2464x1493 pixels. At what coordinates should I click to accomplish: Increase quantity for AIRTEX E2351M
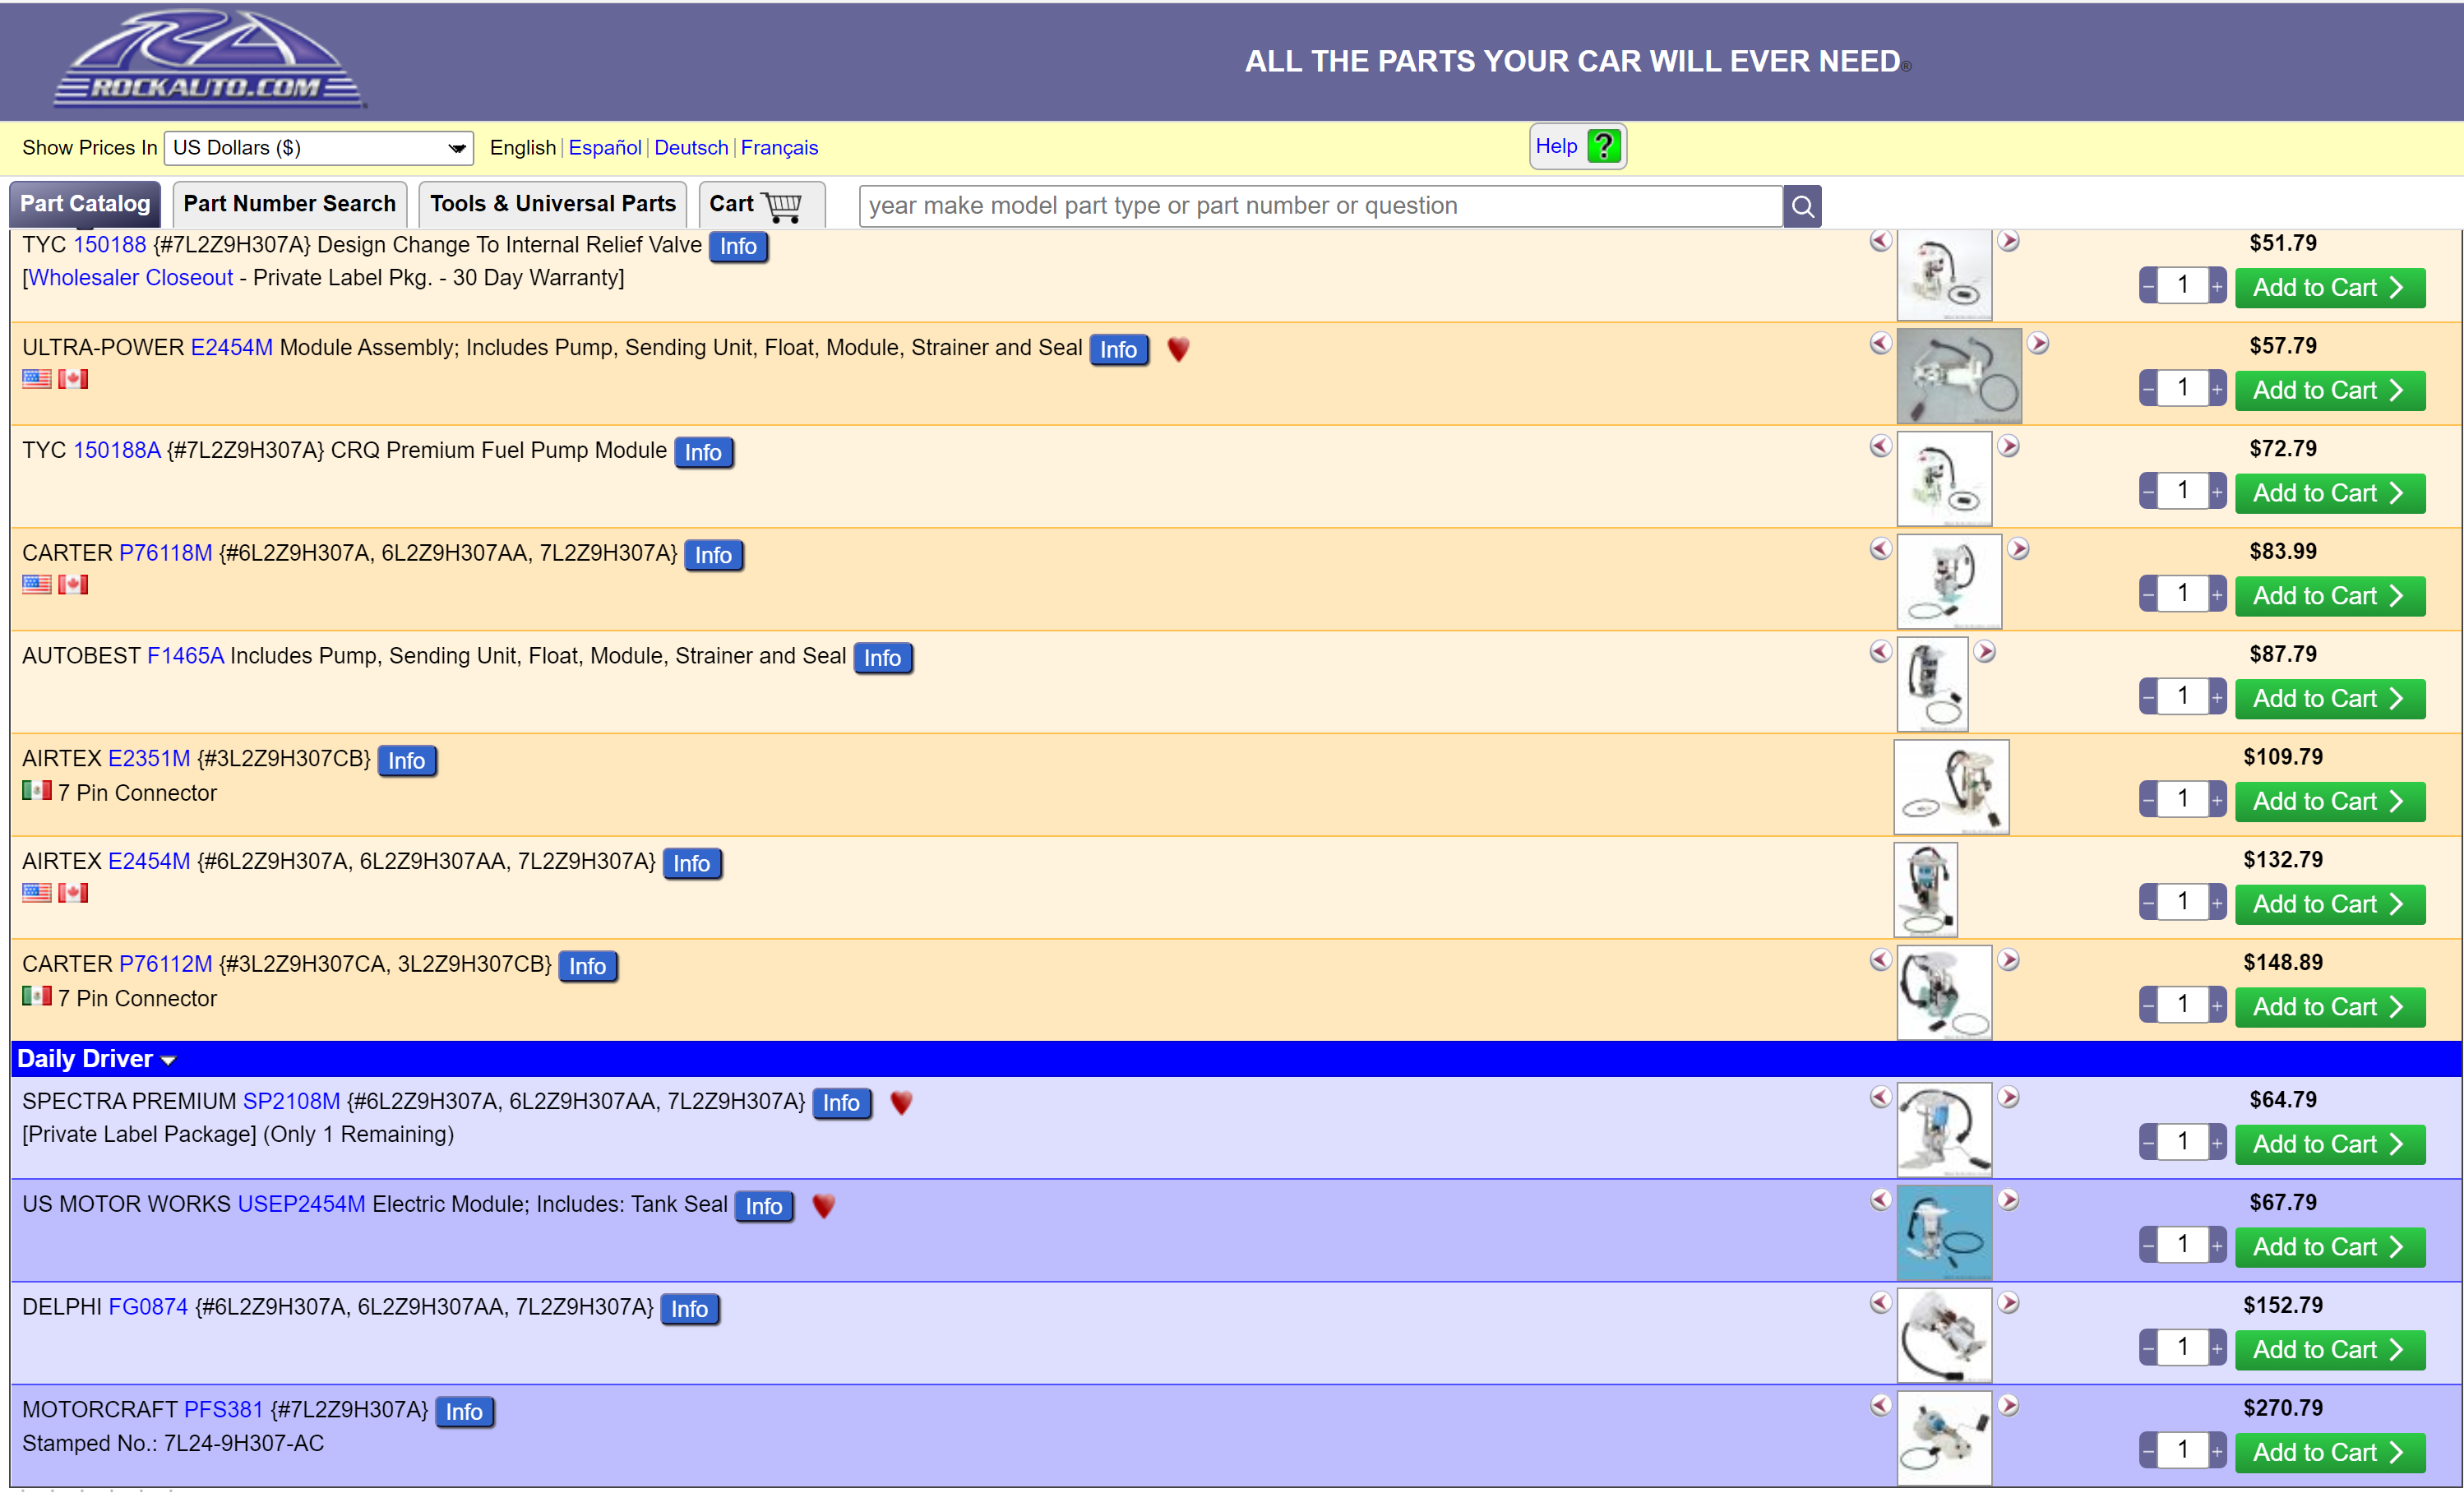point(2217,800)
